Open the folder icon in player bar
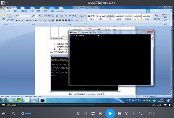The width and height of the screenshot is (174, 118). [13, 113]
